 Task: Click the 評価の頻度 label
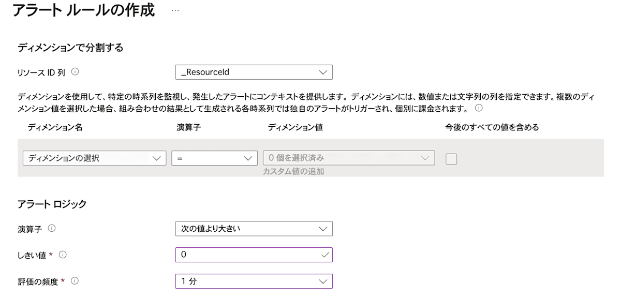click(x=38, y=281)
